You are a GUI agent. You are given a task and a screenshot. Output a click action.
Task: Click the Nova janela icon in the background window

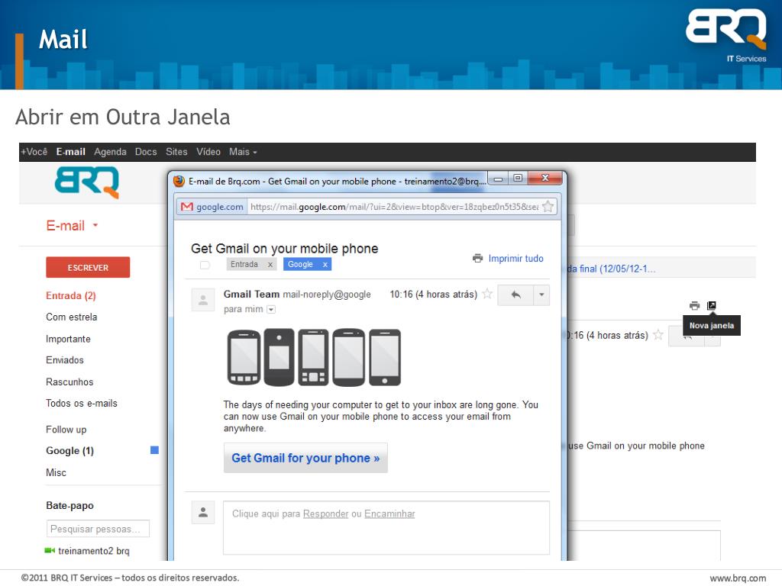coord(712,305)
